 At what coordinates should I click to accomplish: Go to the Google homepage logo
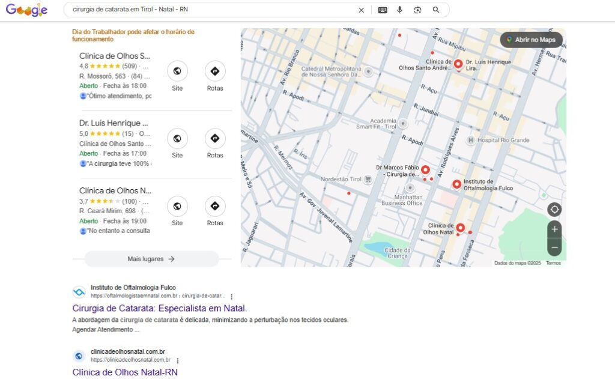click(x=26, y=10)
